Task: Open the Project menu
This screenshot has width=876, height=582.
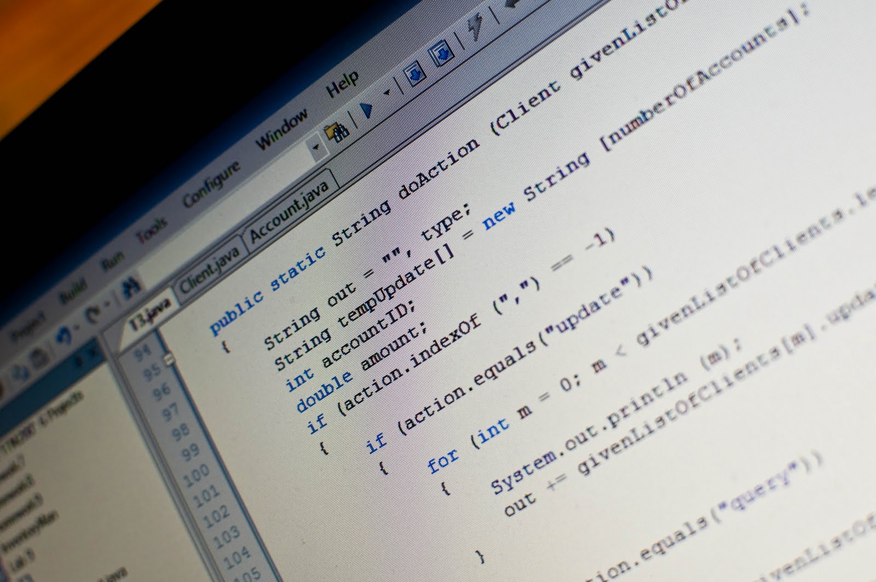Action: 28,326
